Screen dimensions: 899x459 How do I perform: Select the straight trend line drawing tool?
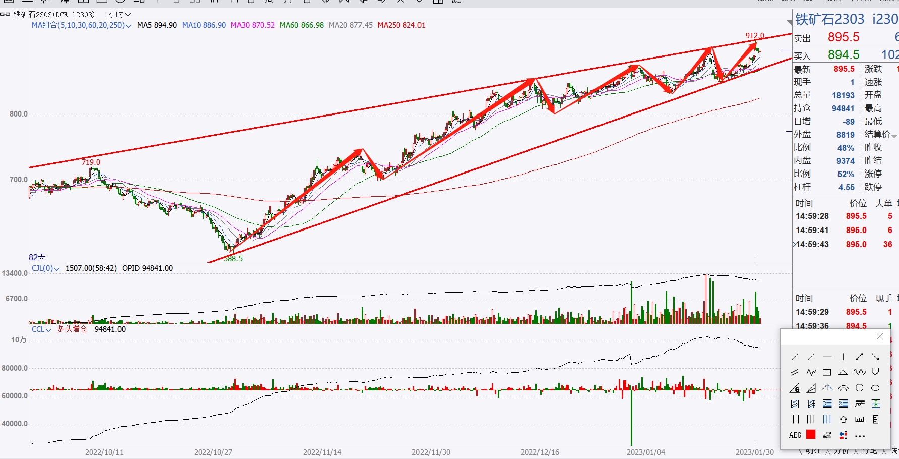[795, 357]
